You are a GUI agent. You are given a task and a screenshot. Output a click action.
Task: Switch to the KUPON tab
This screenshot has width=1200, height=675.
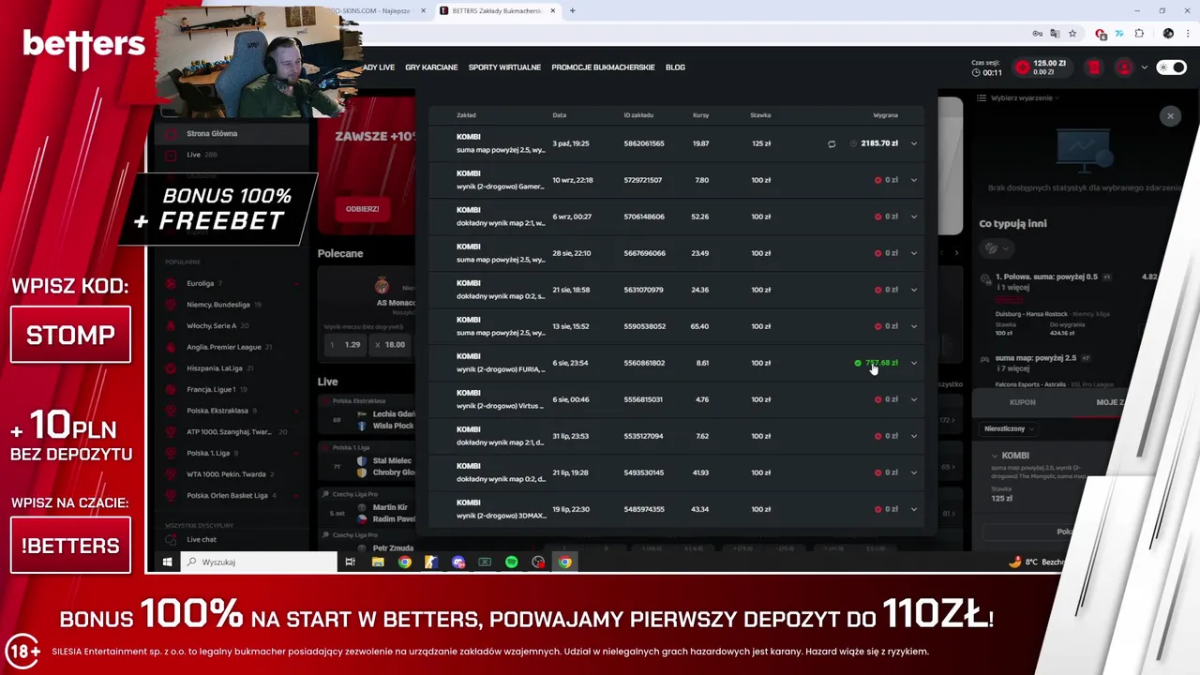pyautogui.click(x=1022, y=402)
